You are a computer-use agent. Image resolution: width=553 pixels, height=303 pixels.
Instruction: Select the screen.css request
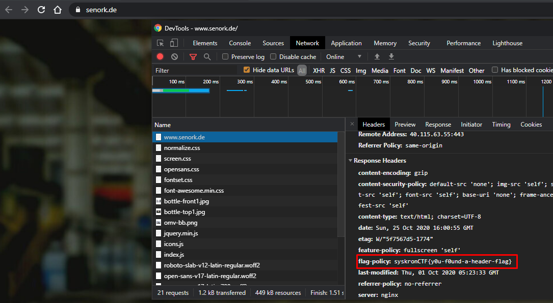click(245, 159)
